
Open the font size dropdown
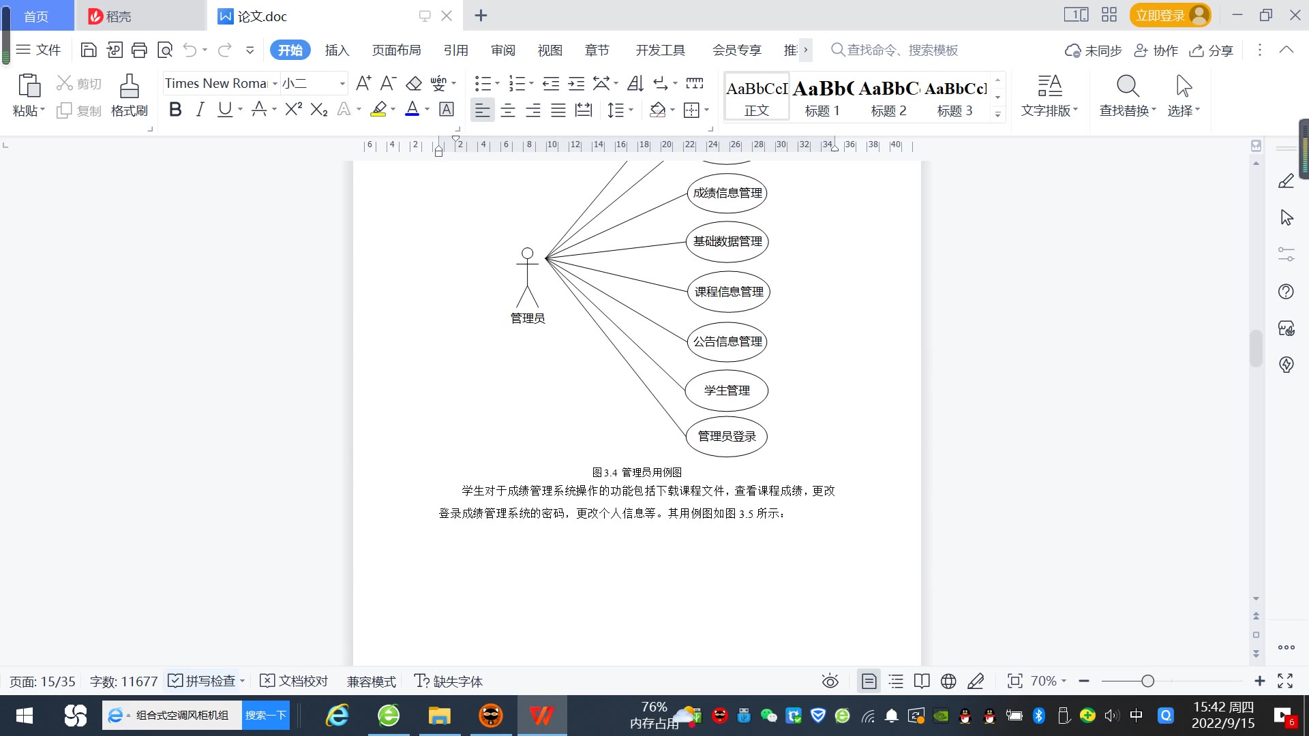(342, 83)
